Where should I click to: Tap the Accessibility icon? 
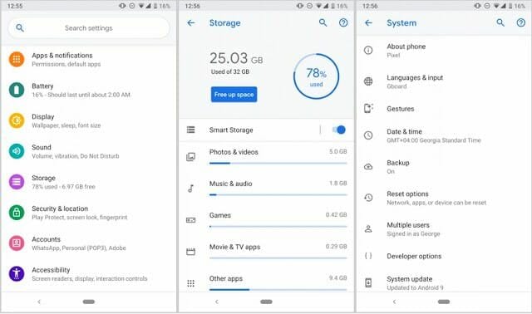coord(17,274)
